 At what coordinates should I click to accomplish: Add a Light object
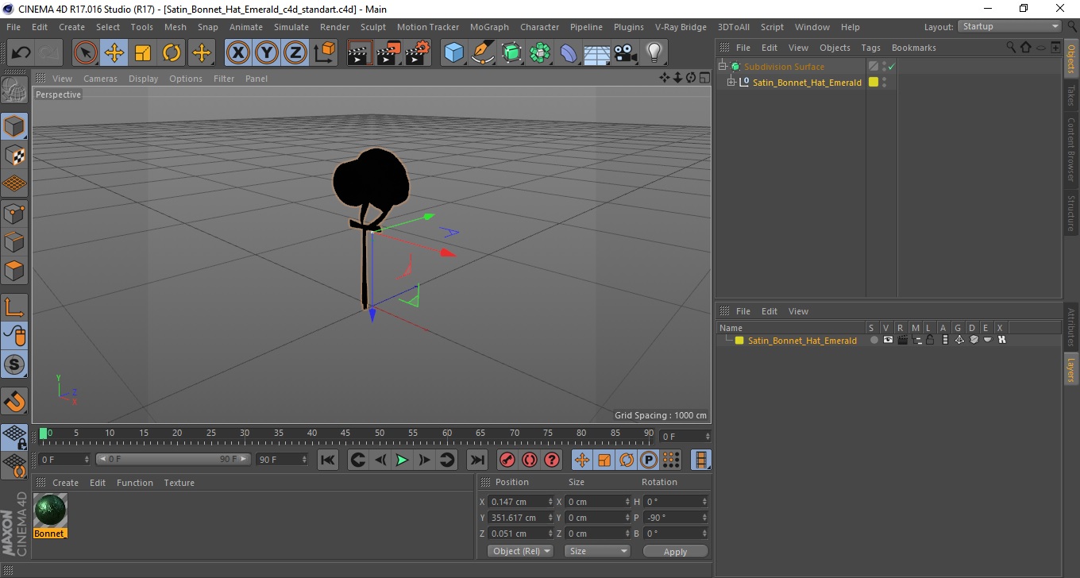pyautogui.click(x=654, y=53)
